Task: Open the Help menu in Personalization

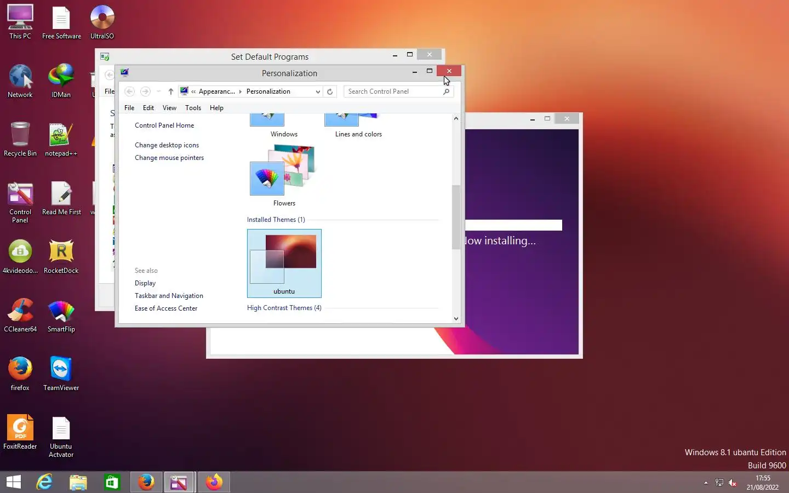Action: pyautogui.click(x=216, y=108)
